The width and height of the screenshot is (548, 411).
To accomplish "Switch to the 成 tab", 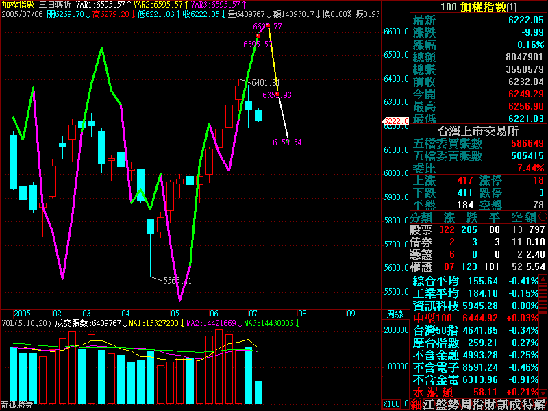I will 516,405.
